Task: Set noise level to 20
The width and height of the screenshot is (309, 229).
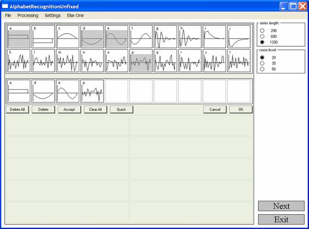Action: pos(262,58)
